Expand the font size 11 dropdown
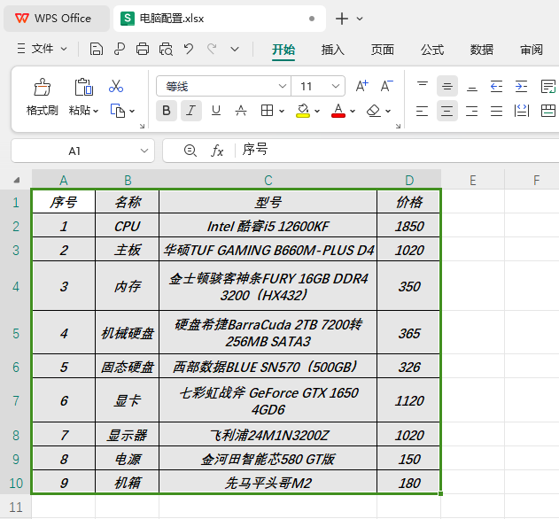The image size is (559, 519). tap(336, 86)
